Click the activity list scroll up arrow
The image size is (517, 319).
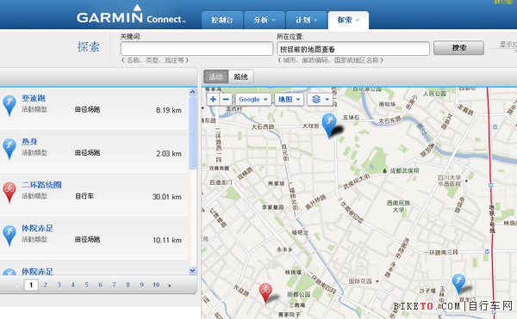pos(192,92)
